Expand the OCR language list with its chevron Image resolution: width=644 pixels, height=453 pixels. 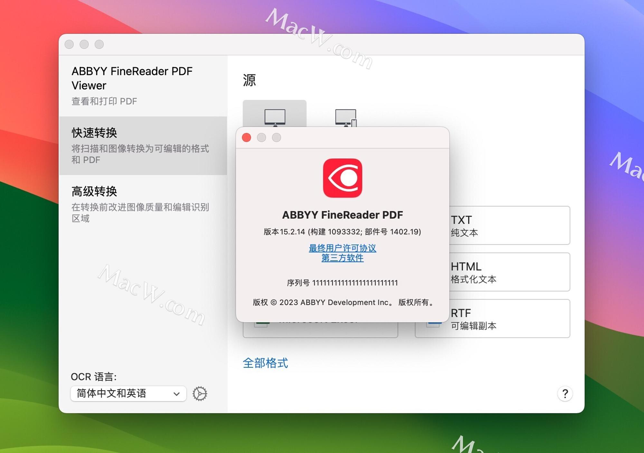[176, 393]
